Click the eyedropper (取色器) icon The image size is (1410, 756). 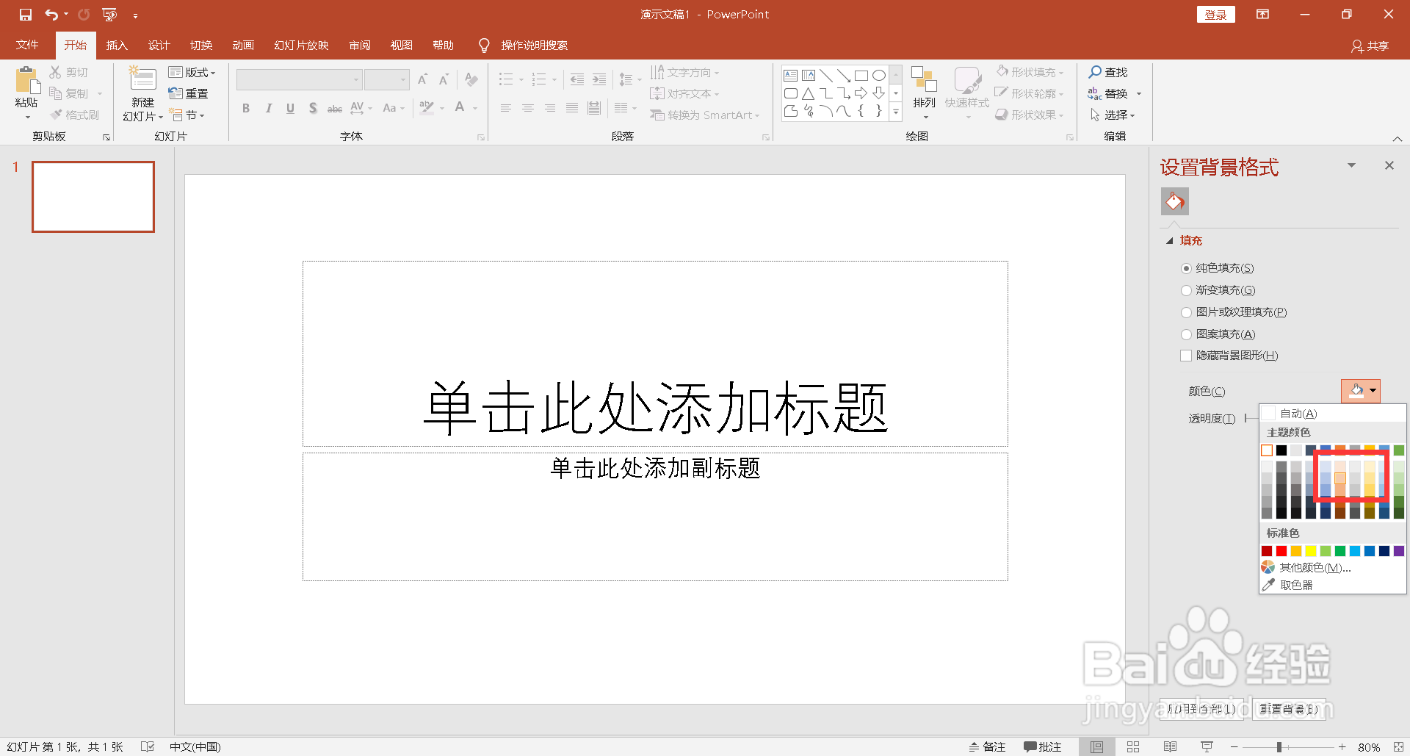(1268, 585)
